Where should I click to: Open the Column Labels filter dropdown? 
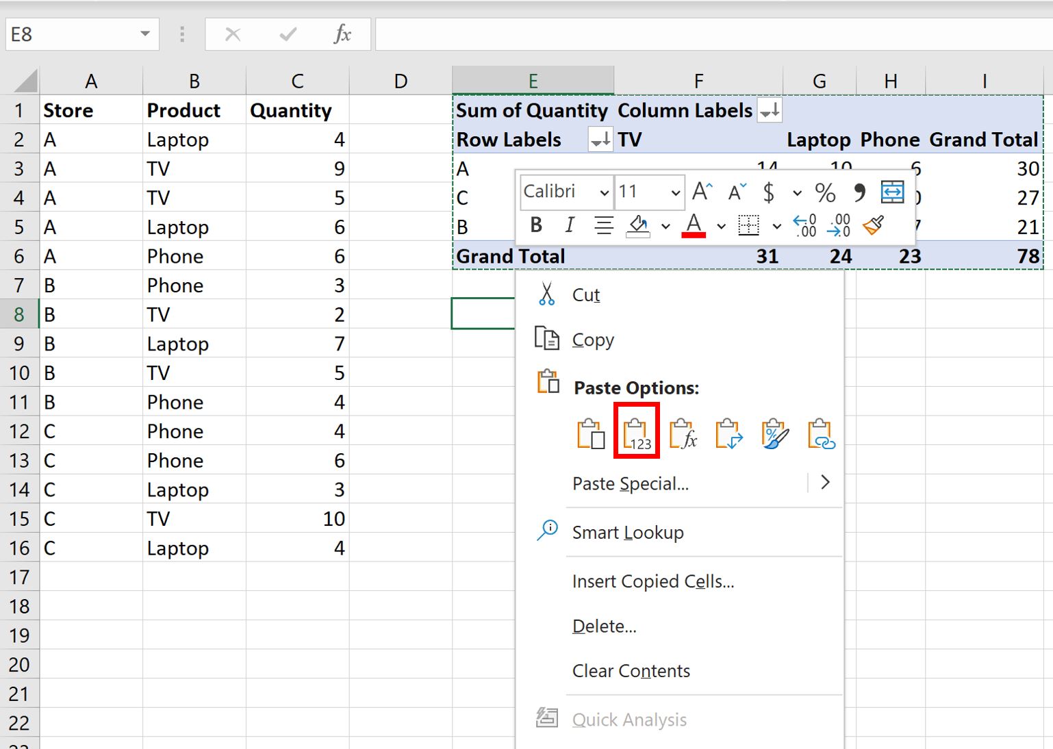(770, 110)
